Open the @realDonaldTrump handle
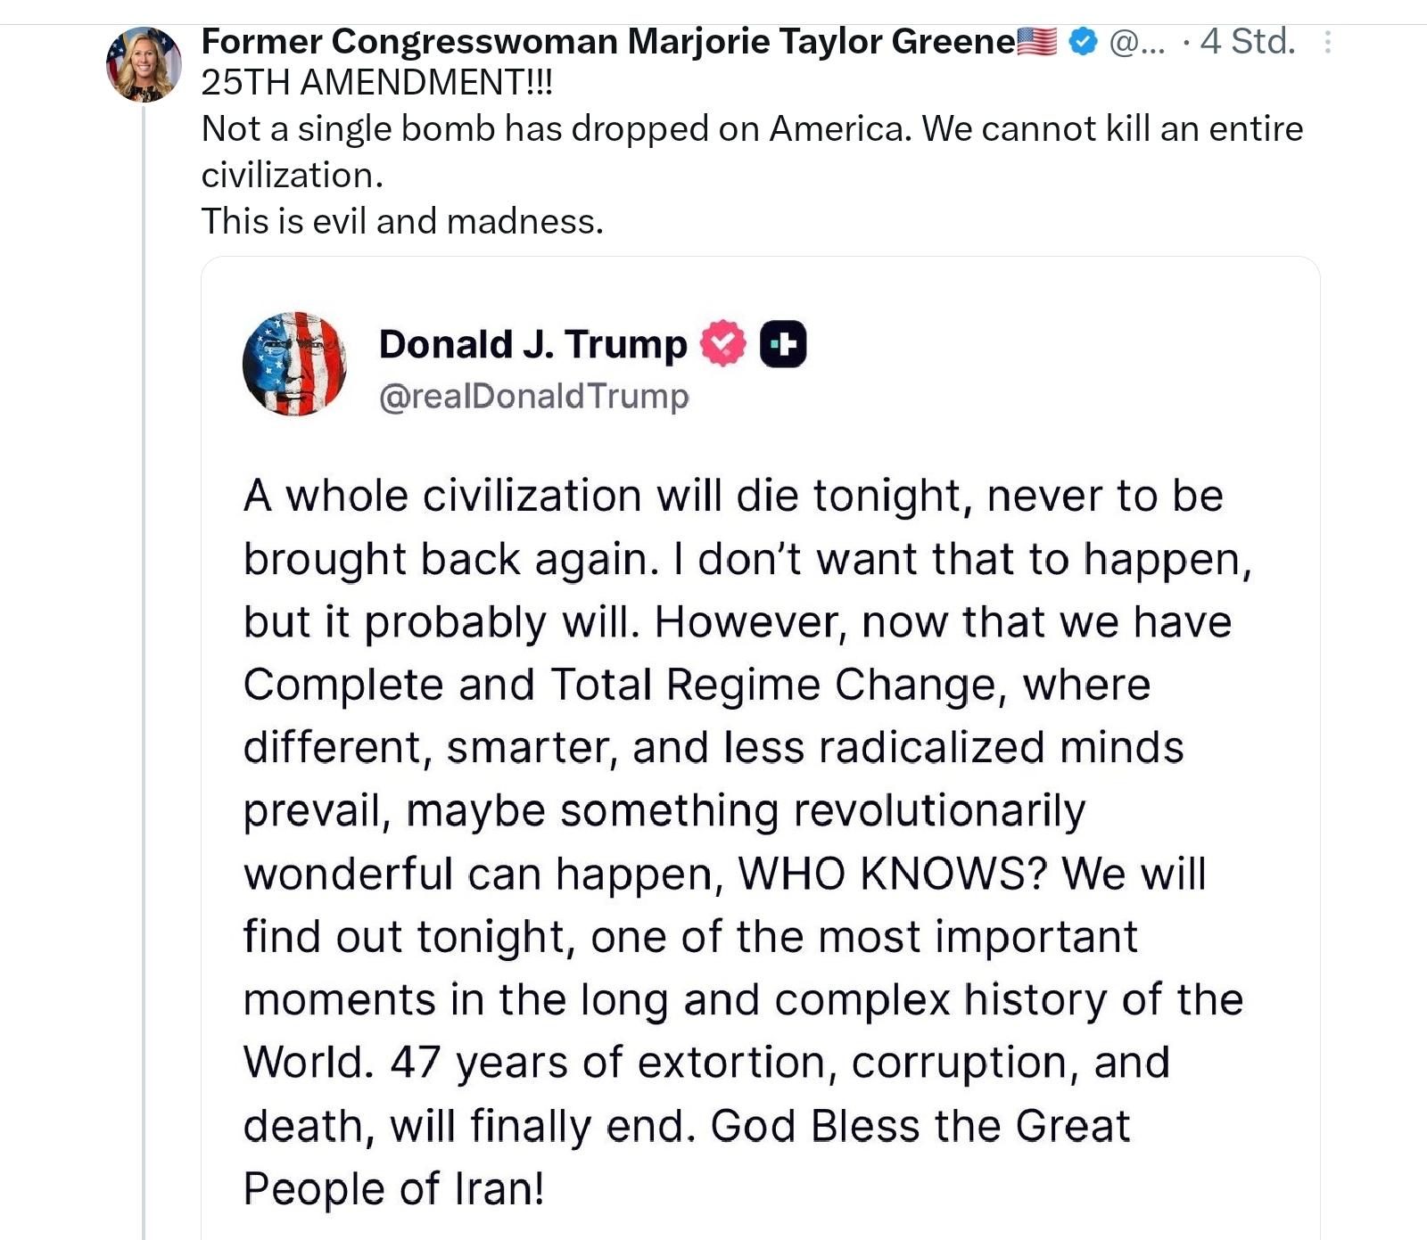Viewport: 1427px width, 1240px height. click(x=533, y=396)
